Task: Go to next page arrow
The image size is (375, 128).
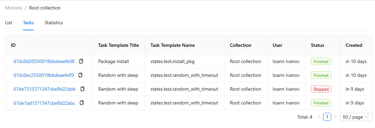Action: click(x=335, y=117)
